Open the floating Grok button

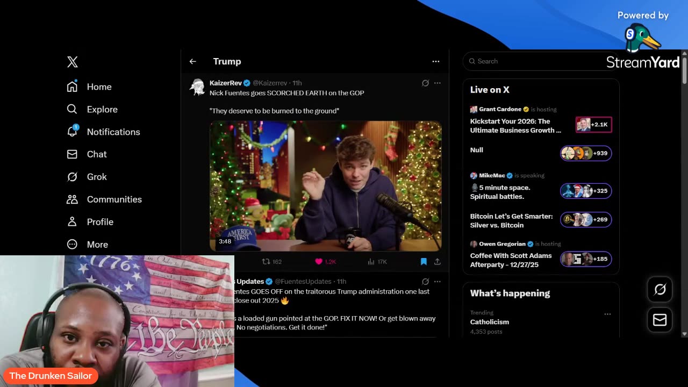(x=660, y=290)
